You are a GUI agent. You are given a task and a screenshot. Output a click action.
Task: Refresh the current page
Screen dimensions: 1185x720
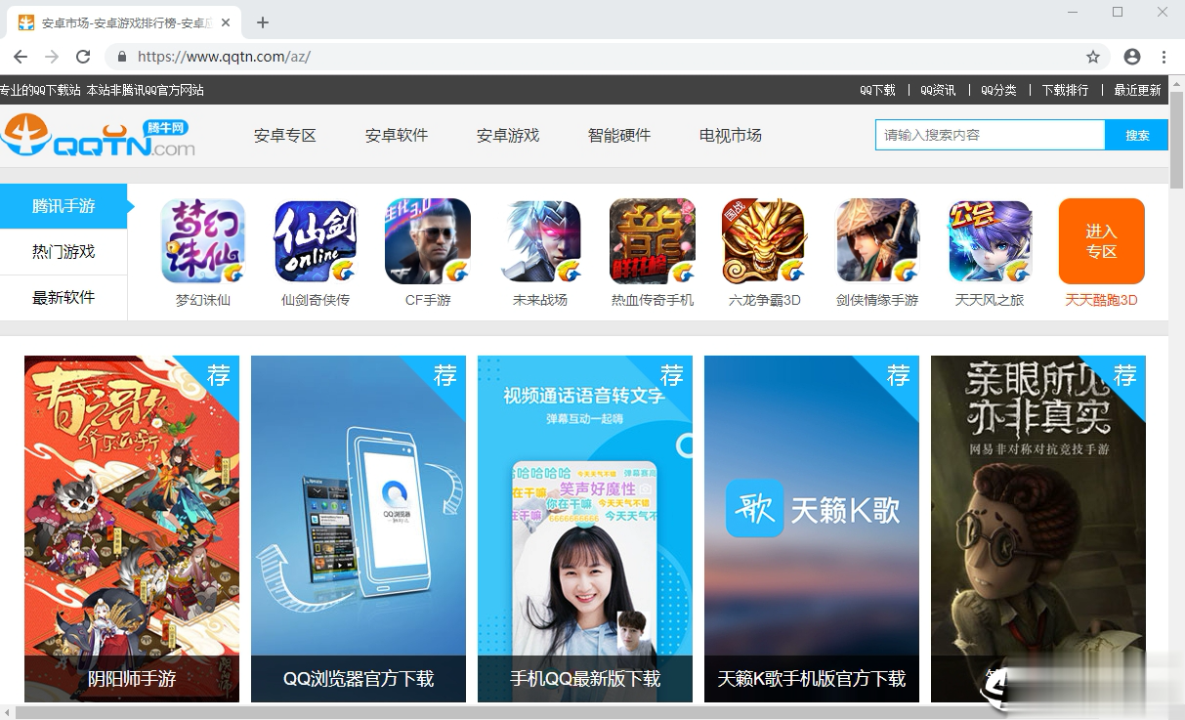[x=82, y=57]
